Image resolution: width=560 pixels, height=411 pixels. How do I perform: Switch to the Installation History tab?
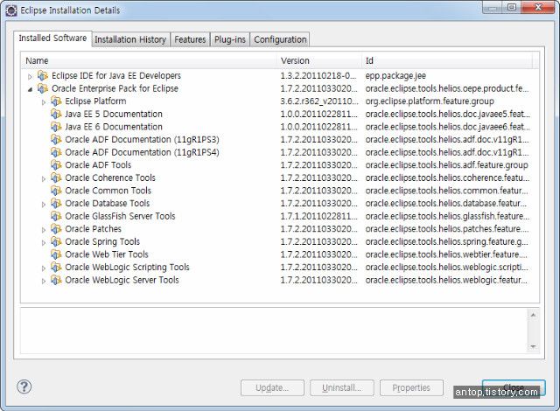point(130,39)
